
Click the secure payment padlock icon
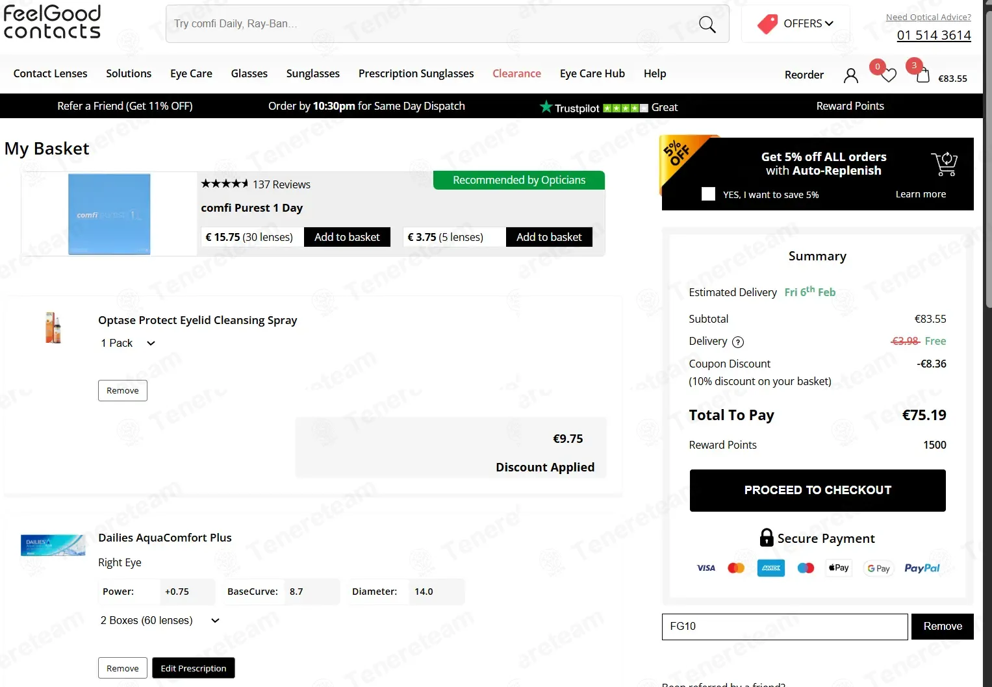coord(767,538)
